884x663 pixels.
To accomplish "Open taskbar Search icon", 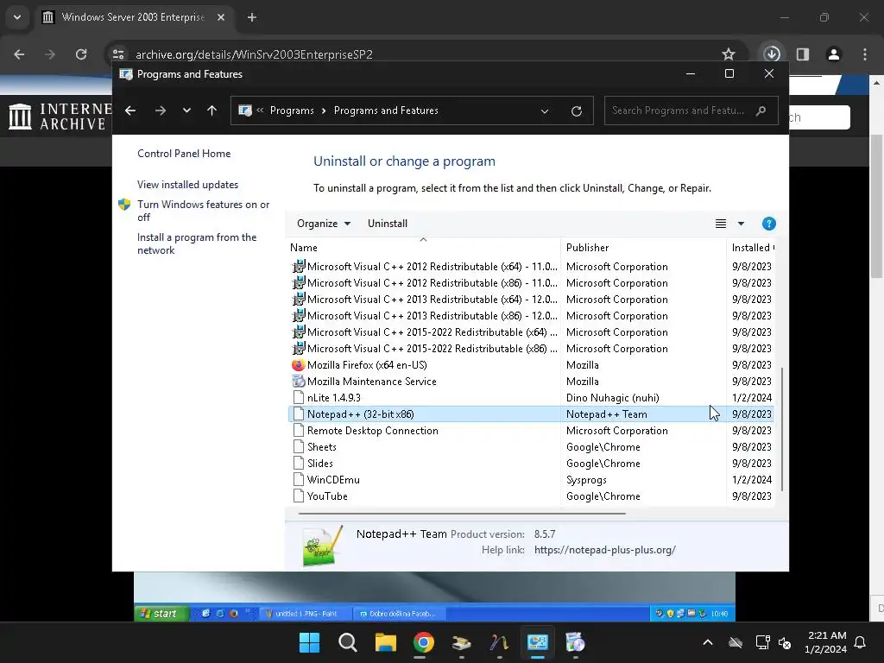I will click(x=347, y=642).
